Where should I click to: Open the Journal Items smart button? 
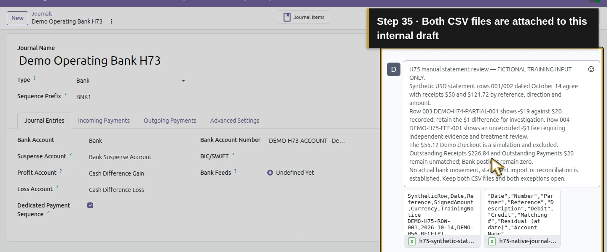(x=303, y=17)
